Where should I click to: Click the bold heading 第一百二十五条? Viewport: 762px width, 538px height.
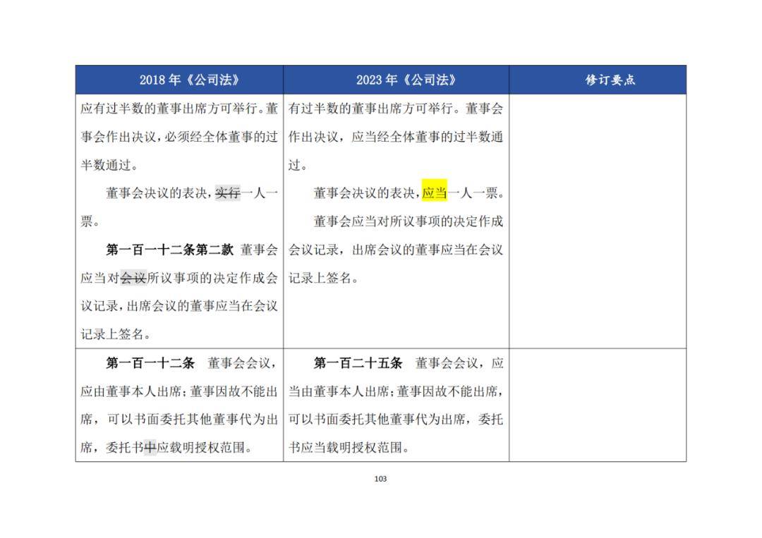[358, 362]
